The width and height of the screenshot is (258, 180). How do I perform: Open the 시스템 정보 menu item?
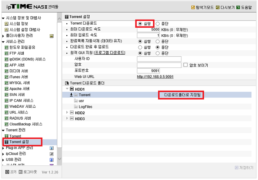18,24
